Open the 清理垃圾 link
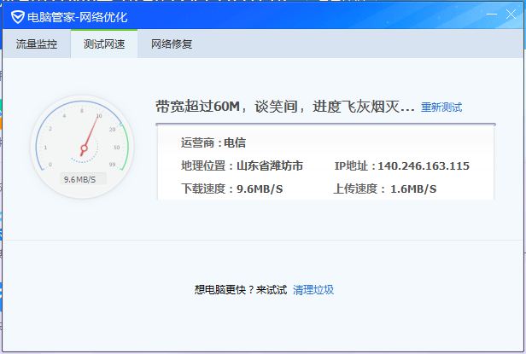Viewport: 526px width, 354px height. 313,290
